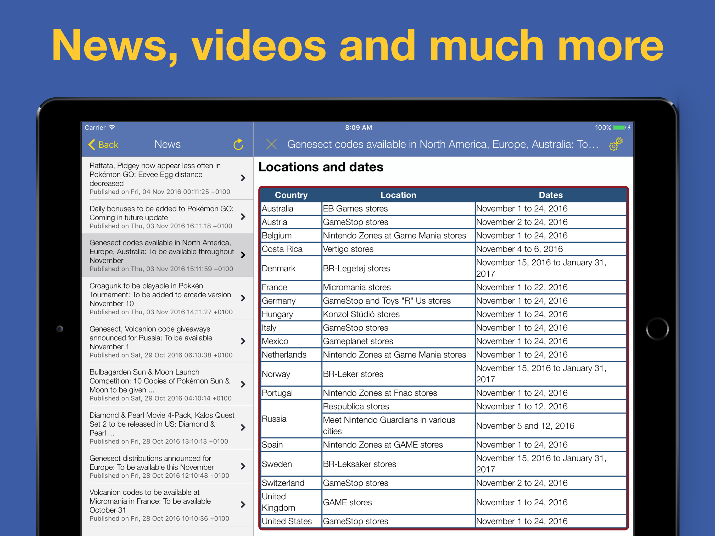Expand chevron for Bulbagarden Sun & Moon item

243,384
